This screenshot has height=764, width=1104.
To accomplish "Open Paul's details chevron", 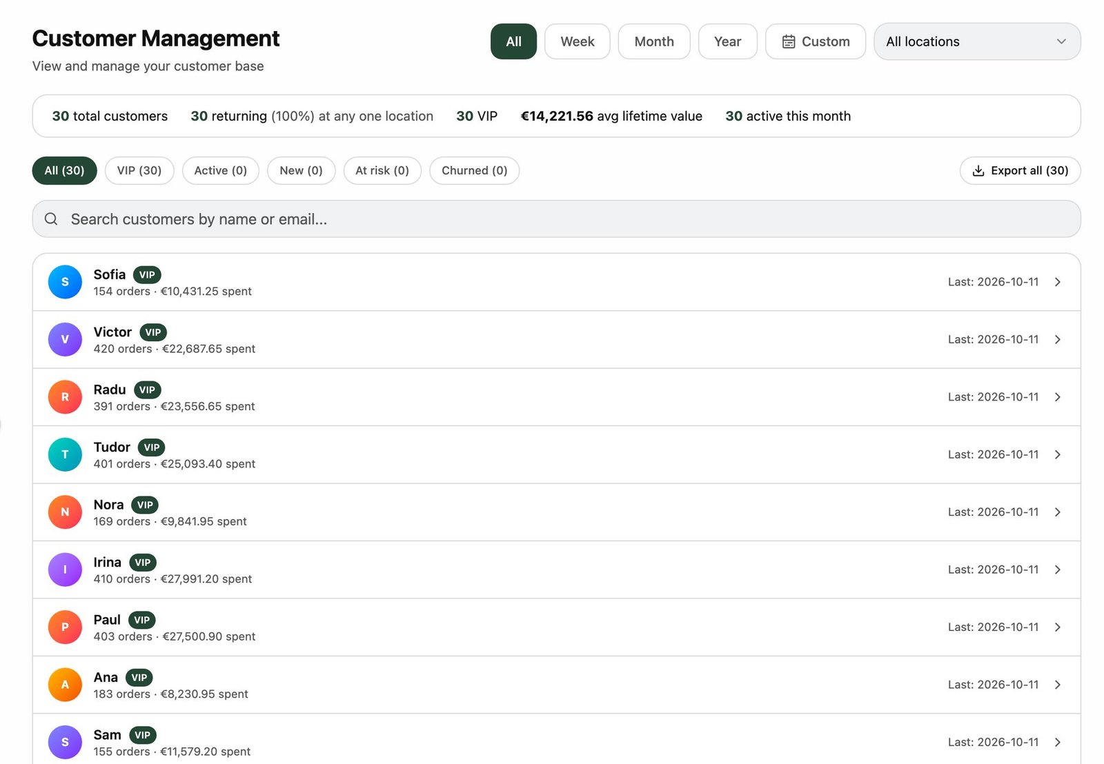I will pos(1058,627).
